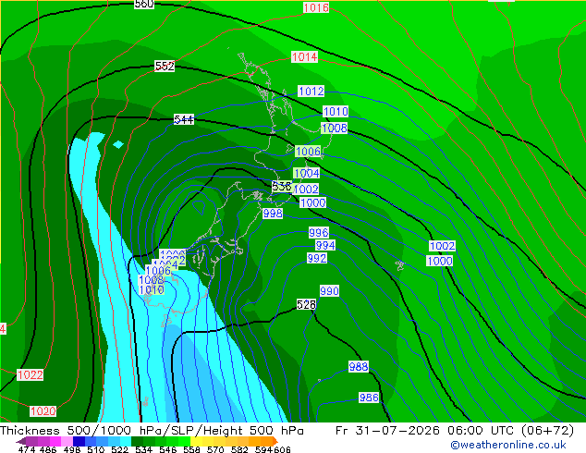Click the yellow legend swatch right of 558
This screenshot has width=586, height=453.
click(x=196, y=441)
